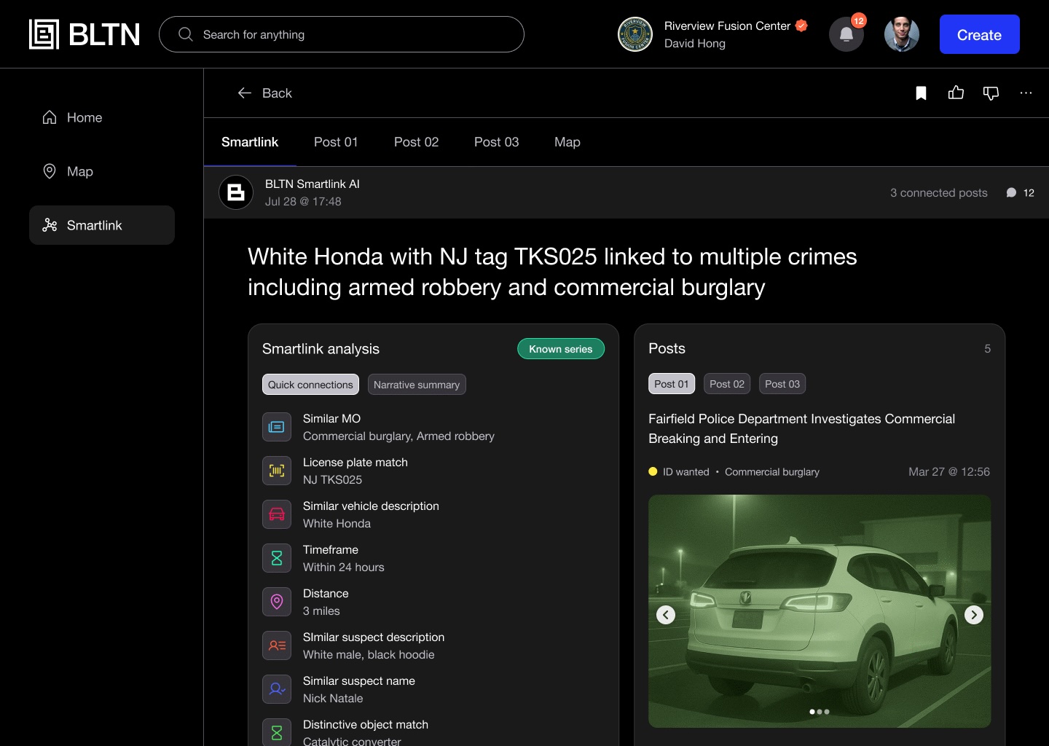The height and width of the screenshot is (746, 1049).
Task: Click the thumbs up icon
Action: tap(956, 93)
